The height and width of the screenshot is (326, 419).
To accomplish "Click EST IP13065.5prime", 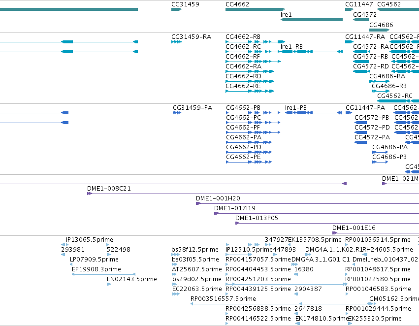I will point(90,240).
